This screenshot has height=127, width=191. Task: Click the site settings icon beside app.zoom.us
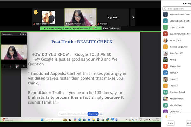coord(3,34)
